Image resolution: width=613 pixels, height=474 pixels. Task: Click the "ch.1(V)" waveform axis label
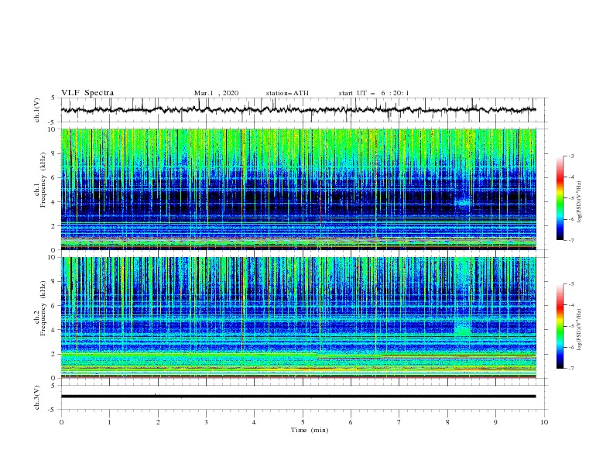click(37, 110)
